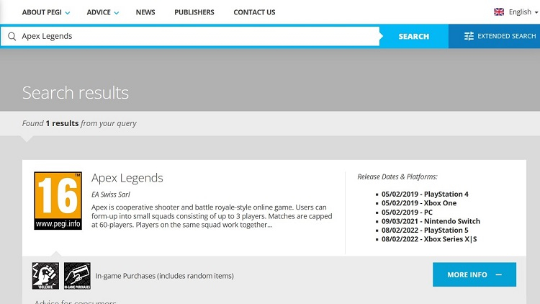
Task: Expand the Advice dropdown menu
Action: click(x=103, y=12)
